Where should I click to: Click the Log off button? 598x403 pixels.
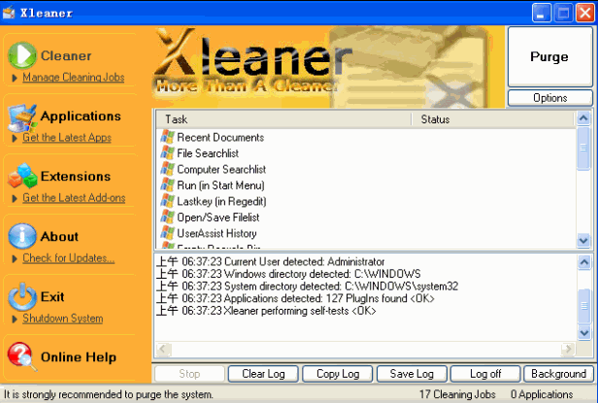point(485,374)
